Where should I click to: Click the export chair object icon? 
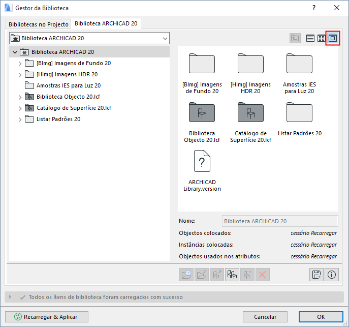coord(217,275)
